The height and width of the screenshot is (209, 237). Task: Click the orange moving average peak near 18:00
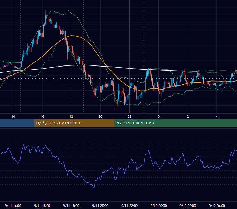click(x=71, y=36)
